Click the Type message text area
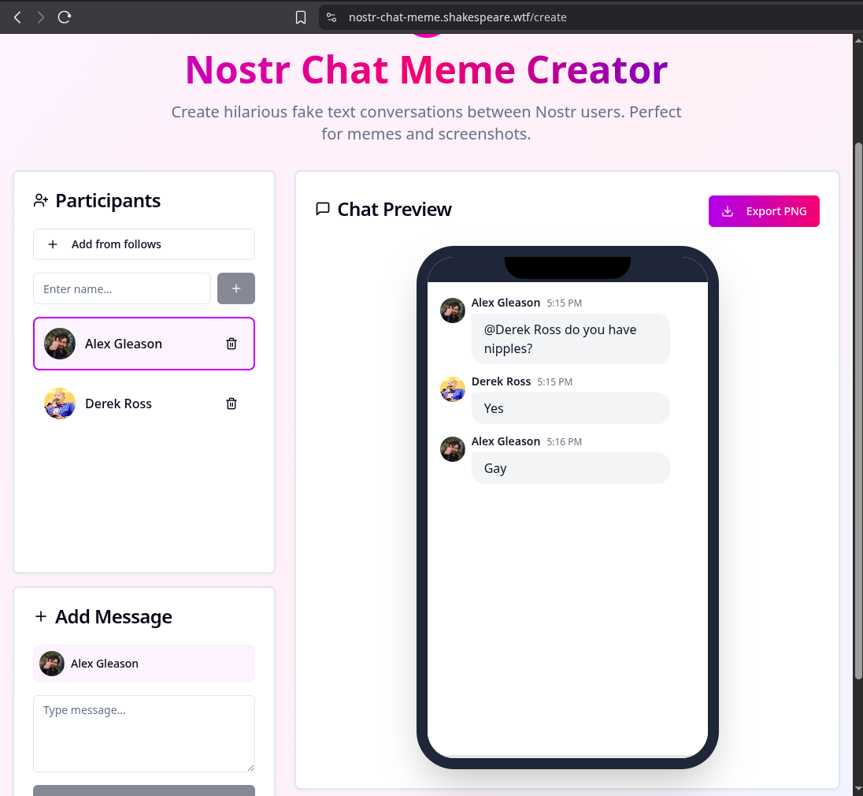This screenshot has width=863, height=796. [x=144, y=734]
